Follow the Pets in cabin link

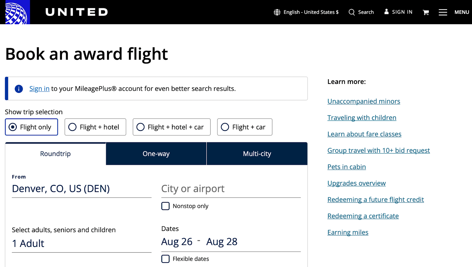(347, 167)
